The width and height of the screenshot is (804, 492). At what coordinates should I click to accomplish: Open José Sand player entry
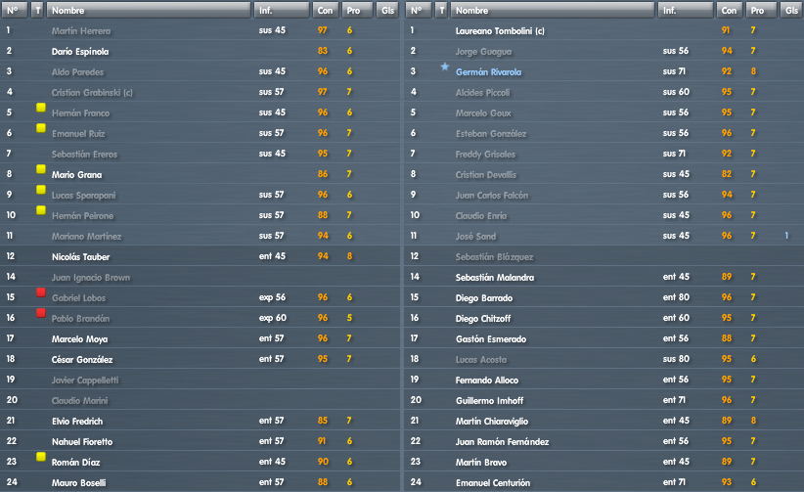pos(475,237)
